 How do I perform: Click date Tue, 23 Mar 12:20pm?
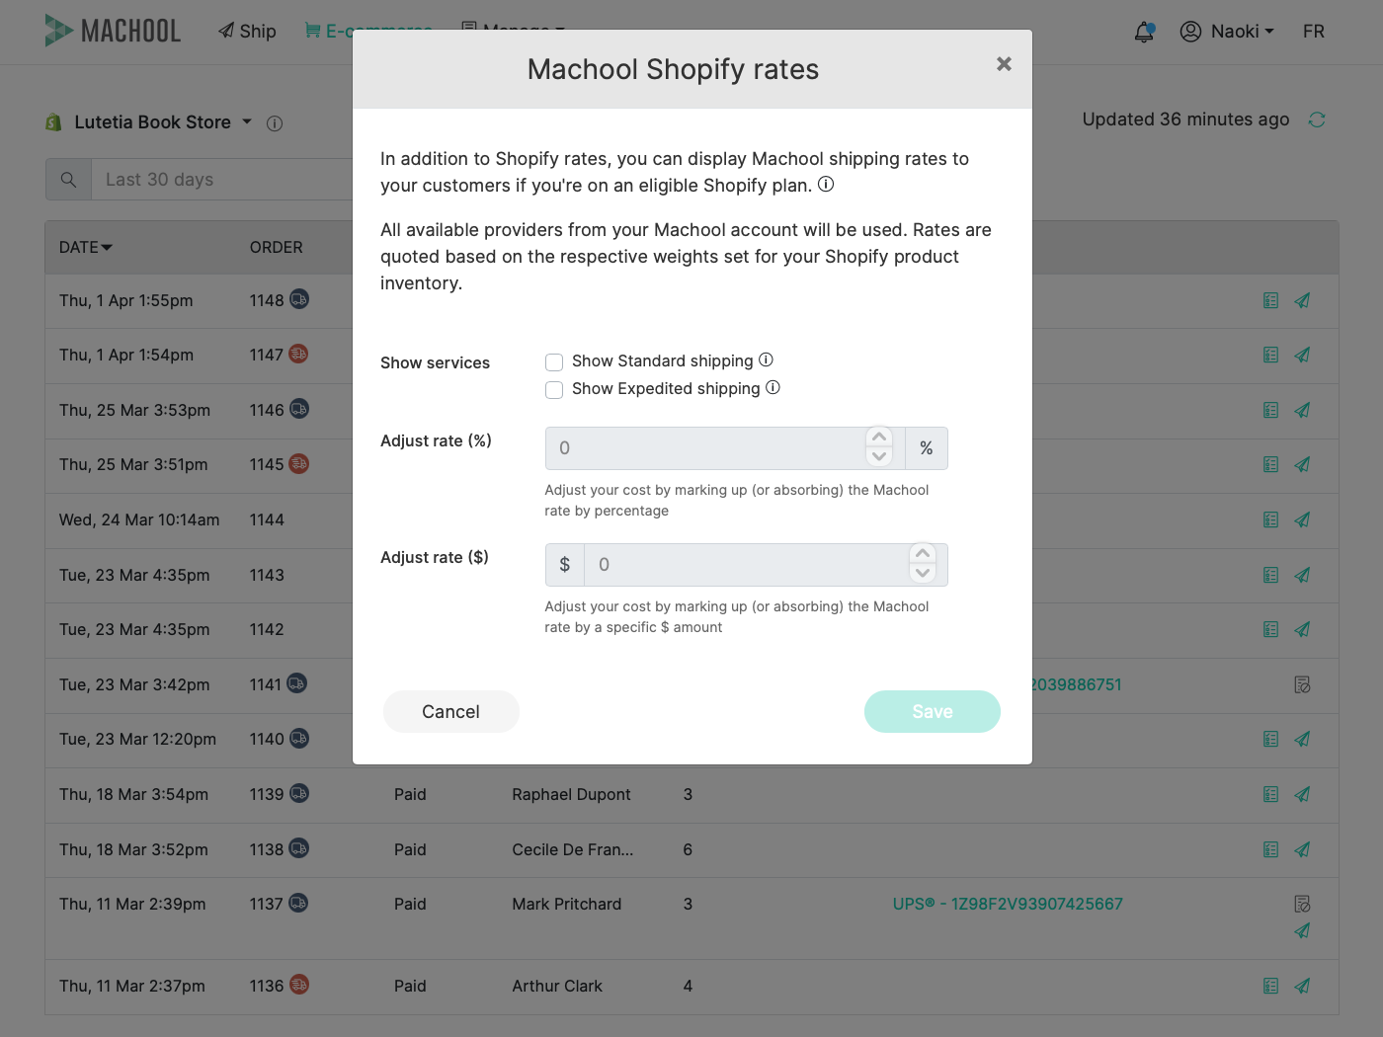coord(137,739)
